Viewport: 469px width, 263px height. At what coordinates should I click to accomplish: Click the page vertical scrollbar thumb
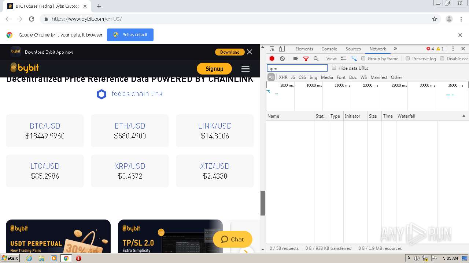(x=262, y=203)
